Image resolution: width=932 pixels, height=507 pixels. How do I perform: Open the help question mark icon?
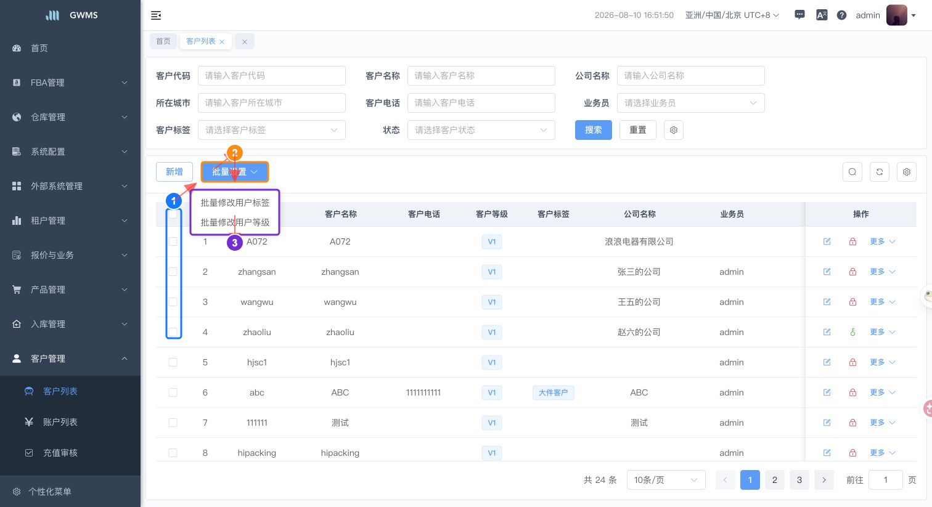tap(841, 15)
